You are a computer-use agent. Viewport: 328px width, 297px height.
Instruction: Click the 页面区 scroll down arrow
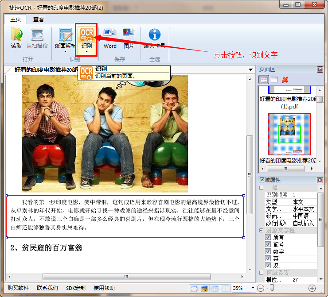pyautogui.click(x=320, y=161)
